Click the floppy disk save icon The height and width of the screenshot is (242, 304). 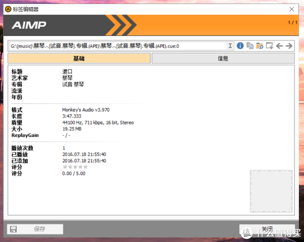[13, 229]
